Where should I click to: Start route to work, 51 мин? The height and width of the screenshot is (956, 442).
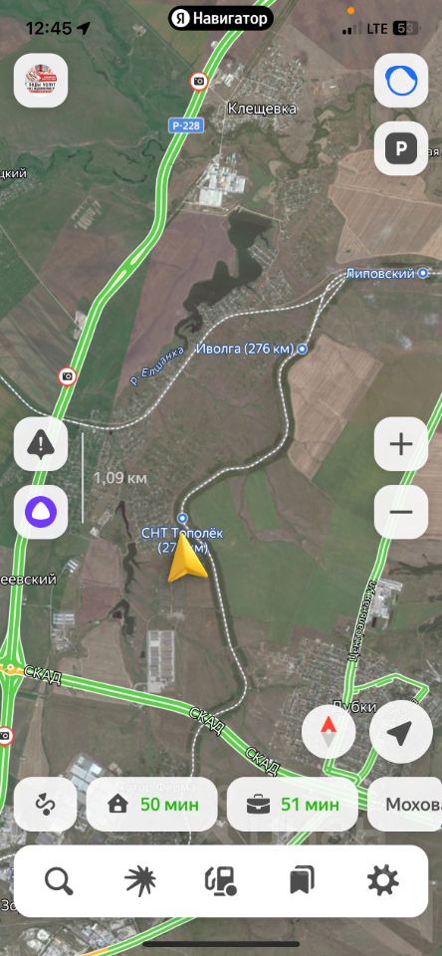click(293, 805)
